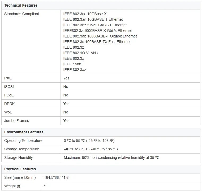
Task: Click the IEEE 802.3az entry
Action: coord(75,70)
